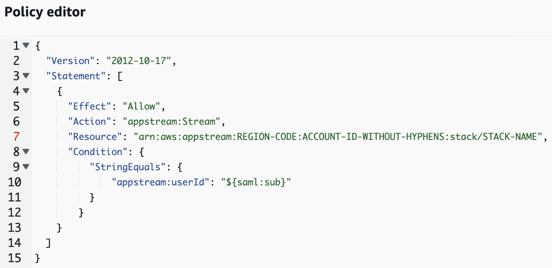Click the "Version" key on line 2
This screenshot has height=268, width=552.
70,61
